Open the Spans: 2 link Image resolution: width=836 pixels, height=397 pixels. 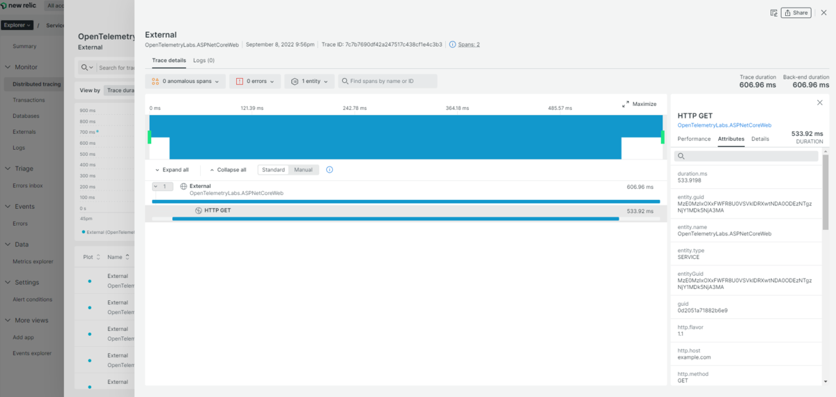pos(469,45)
